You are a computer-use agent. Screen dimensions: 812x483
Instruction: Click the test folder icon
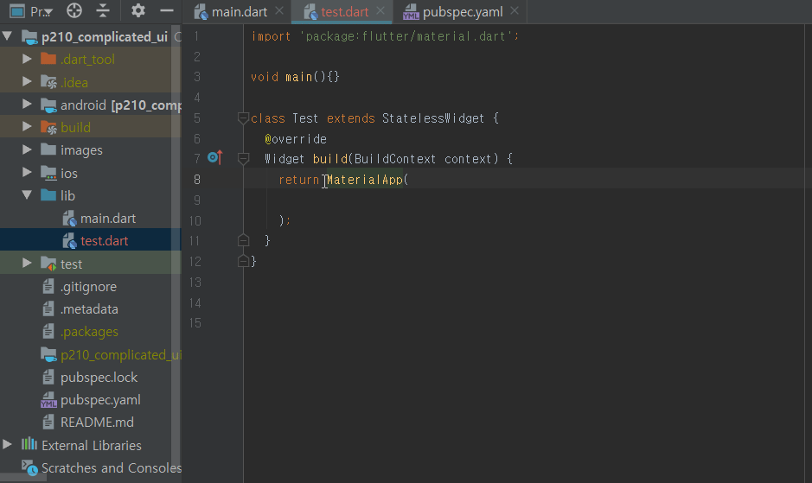[x=48, y=264]
